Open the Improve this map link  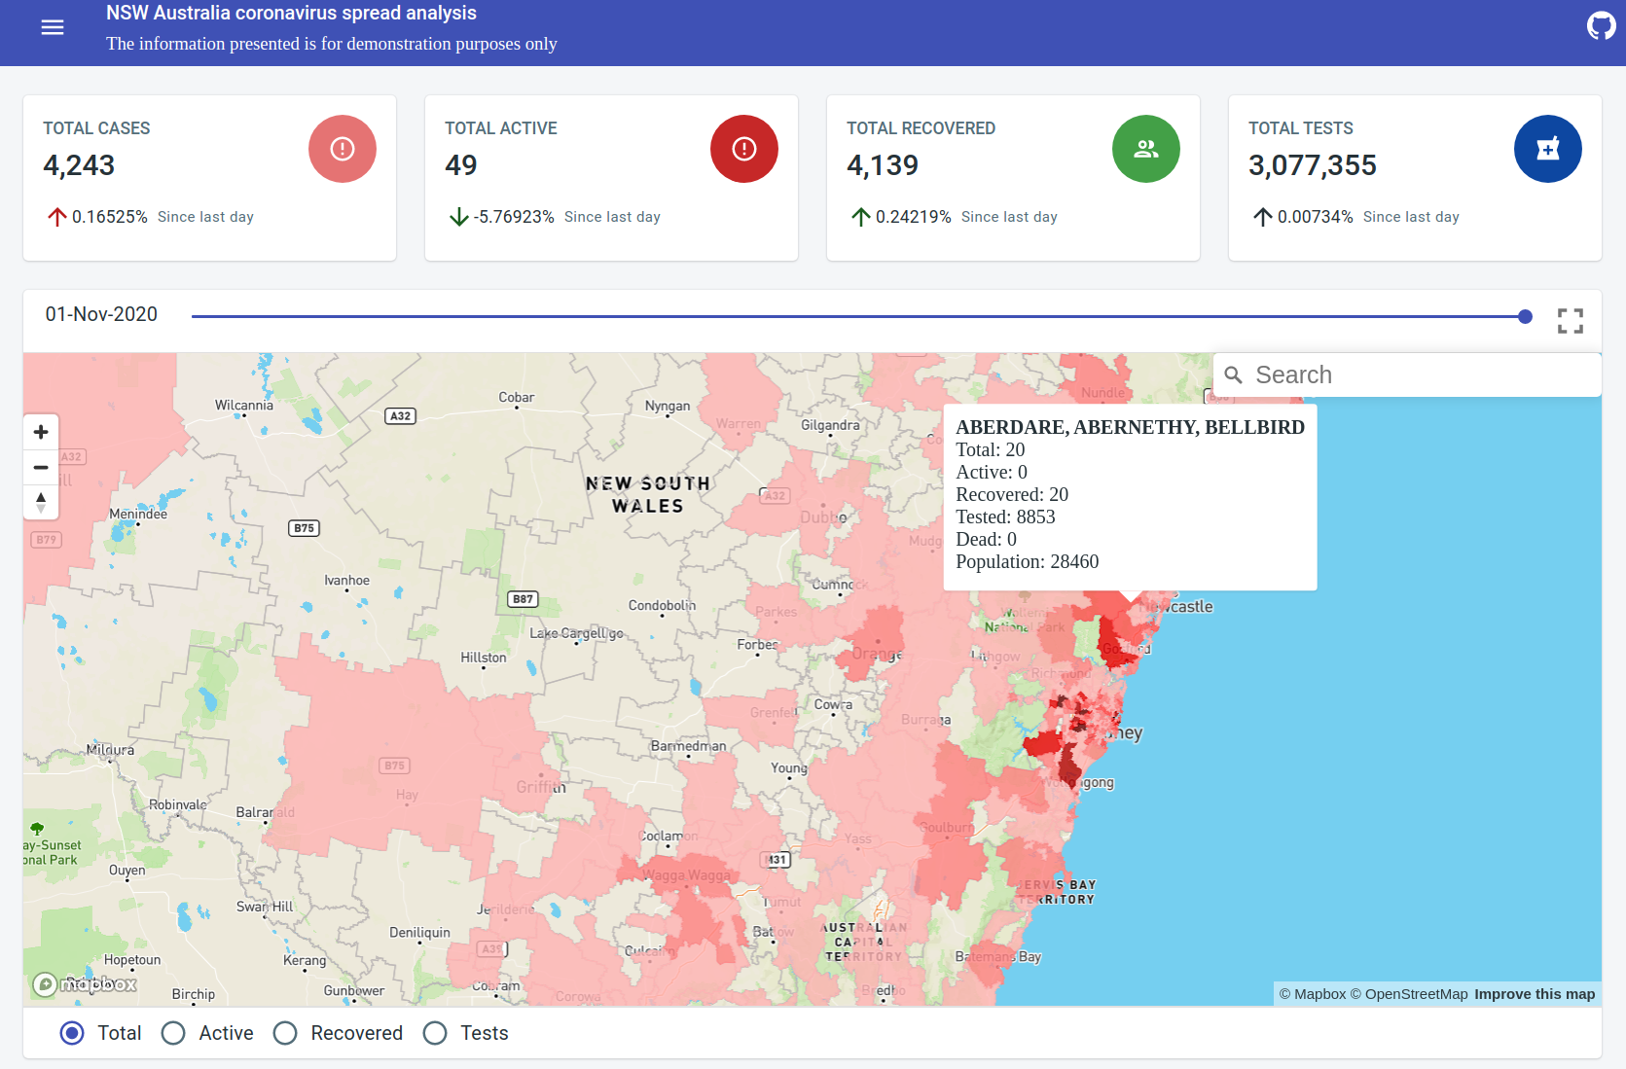pyautogui.click(x=1535, y=994)
